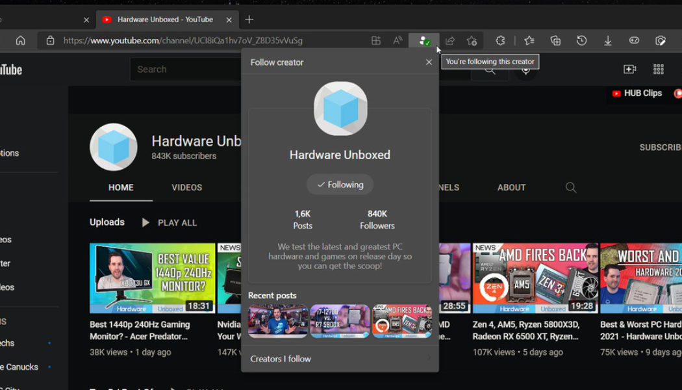Switch to the VIDEOS tab
The image size is (682, 390).
pos(186,187)
